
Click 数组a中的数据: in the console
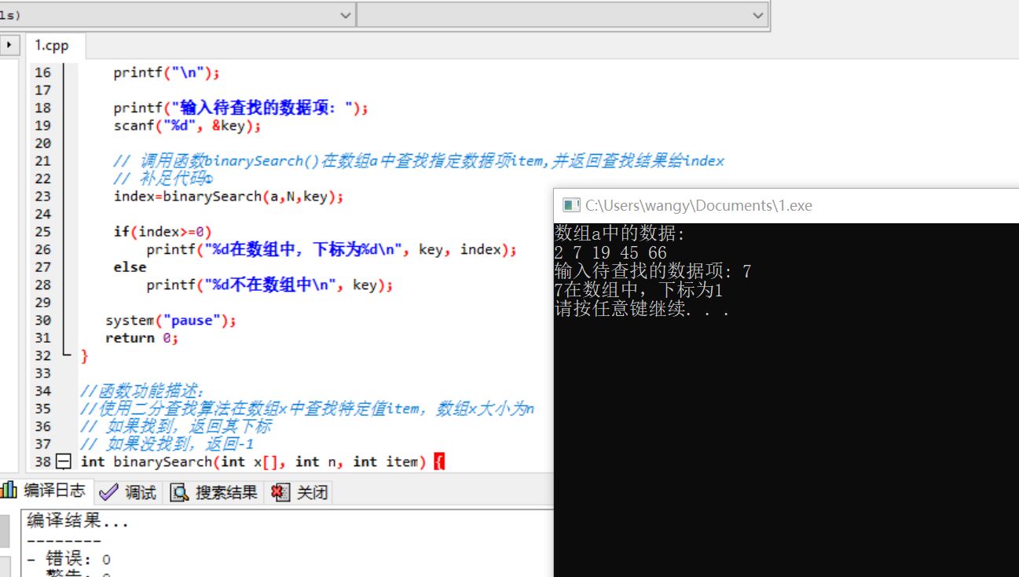[620, 233]
